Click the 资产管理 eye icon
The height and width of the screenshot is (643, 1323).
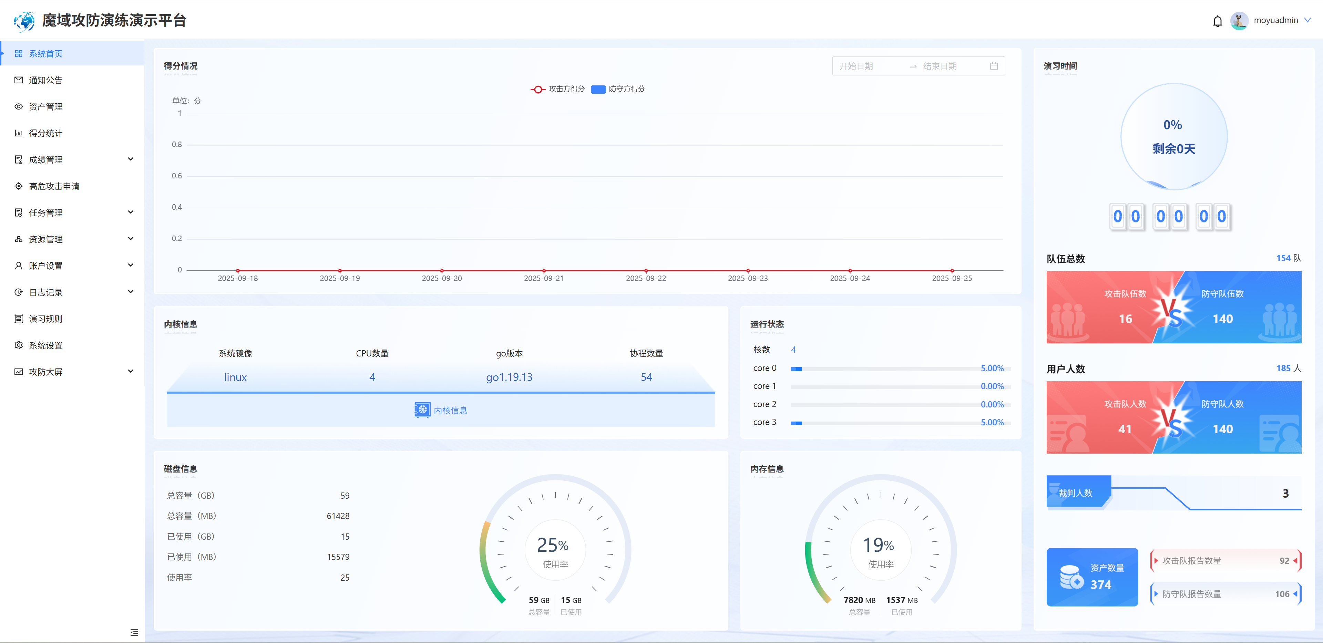(x=19, y=107)
